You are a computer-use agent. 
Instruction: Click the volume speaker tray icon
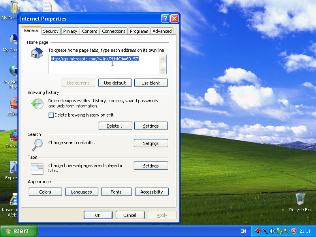tap(272, 231)
